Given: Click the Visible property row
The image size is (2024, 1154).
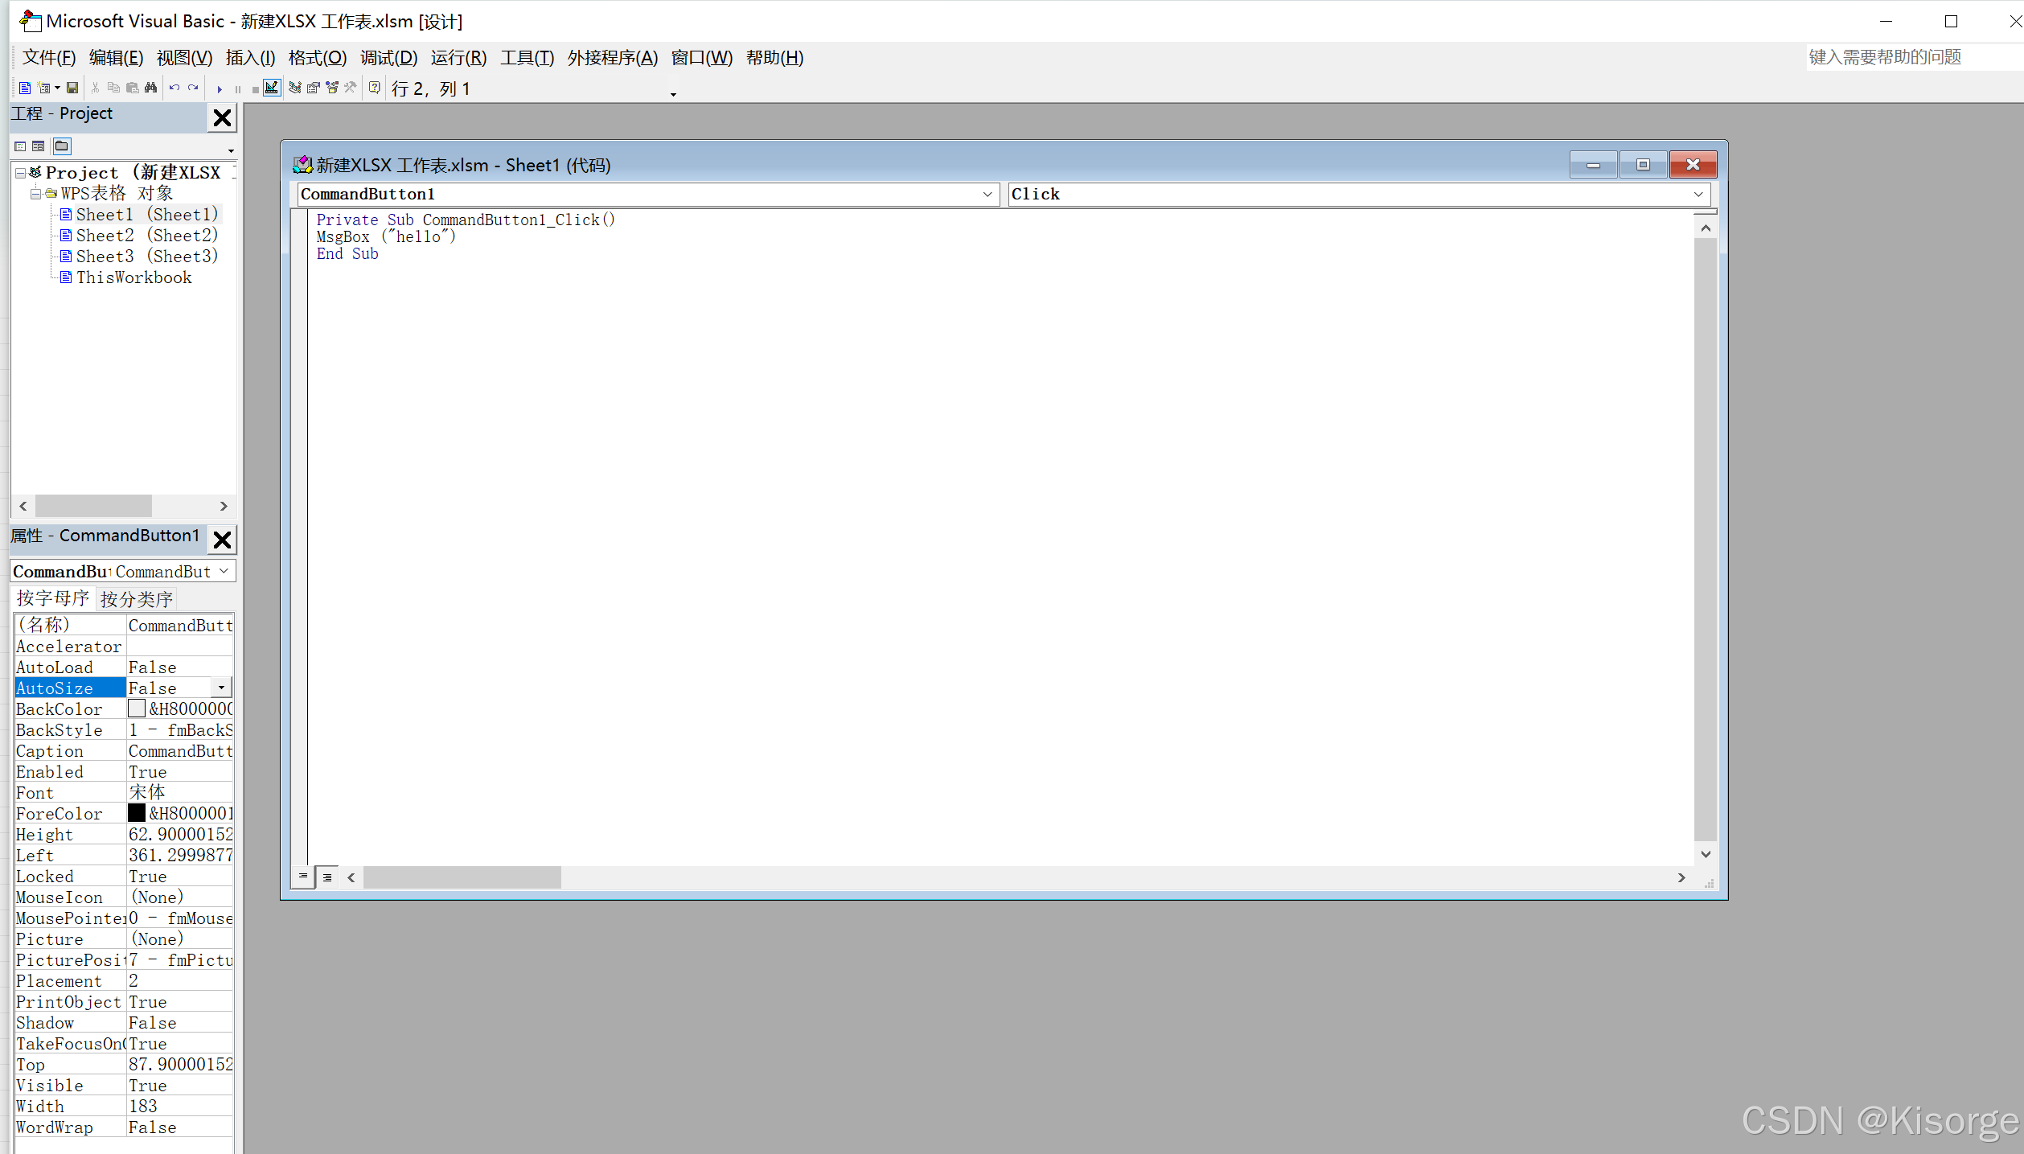Looking at the screenshot, I should [124, 1086].
